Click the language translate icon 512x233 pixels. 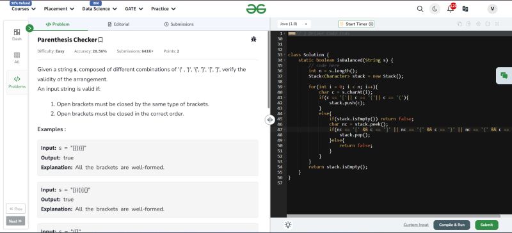465,9
